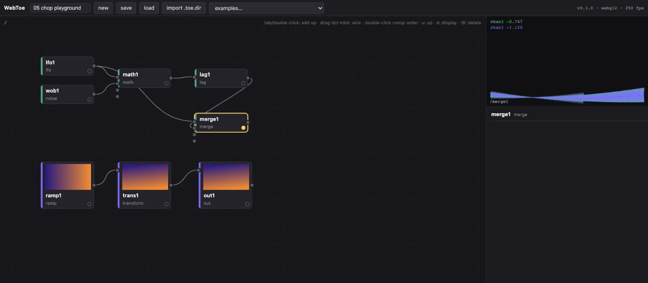Click the load button
Image resolution: width=648 pixels, height=283 pixels.
[x=149, y=8]
